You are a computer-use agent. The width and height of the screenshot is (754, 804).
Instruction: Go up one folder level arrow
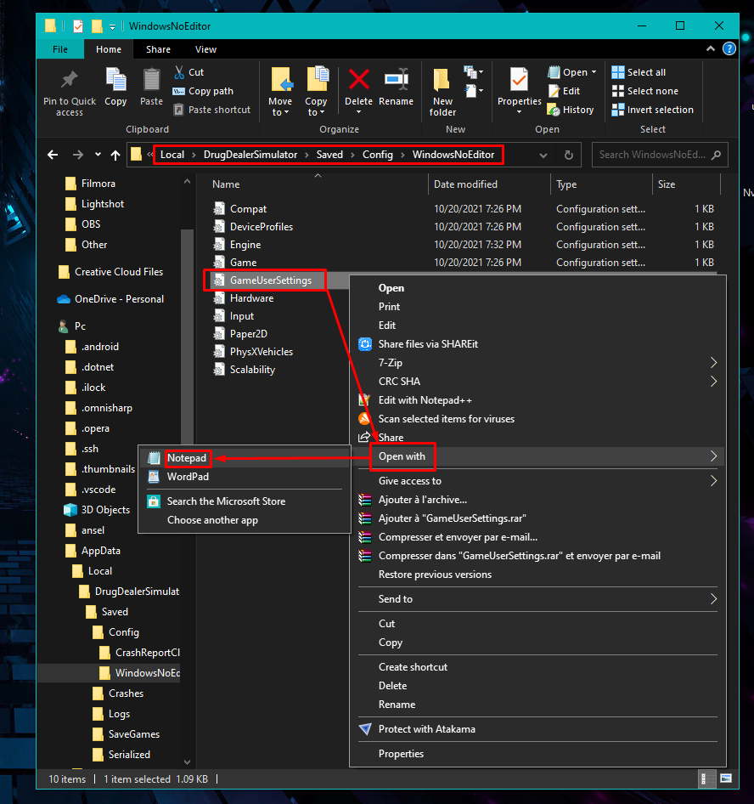coord(115,155)
